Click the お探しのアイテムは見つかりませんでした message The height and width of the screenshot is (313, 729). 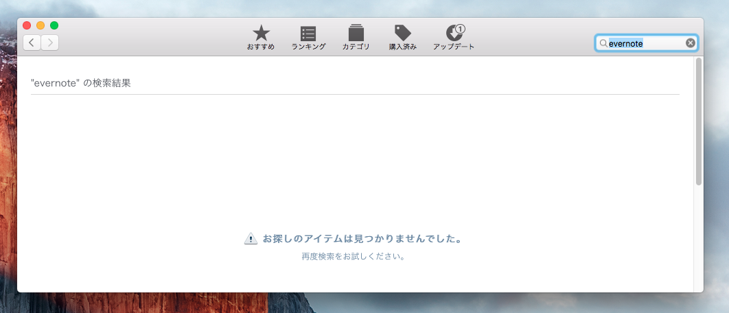pos(362,239)
